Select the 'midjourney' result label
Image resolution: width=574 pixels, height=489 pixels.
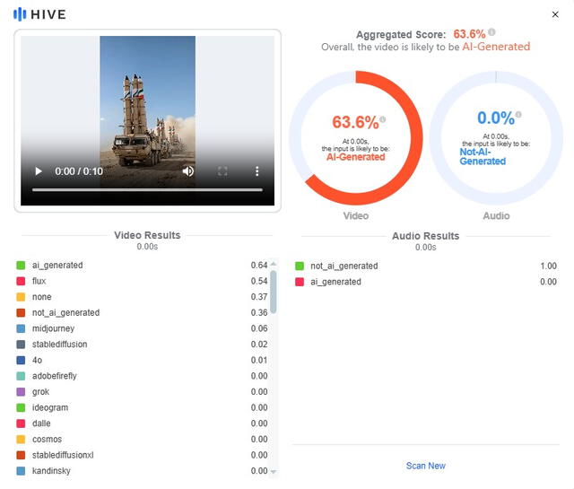pos(53,328)
